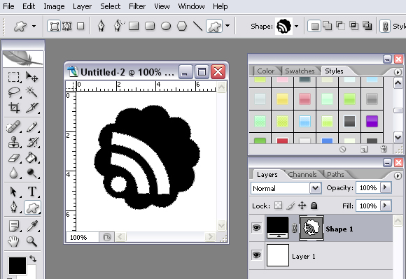Screen dimensions: 406x279
Task: Open the Fill slider arrow
Action: [x=385, y=206]
